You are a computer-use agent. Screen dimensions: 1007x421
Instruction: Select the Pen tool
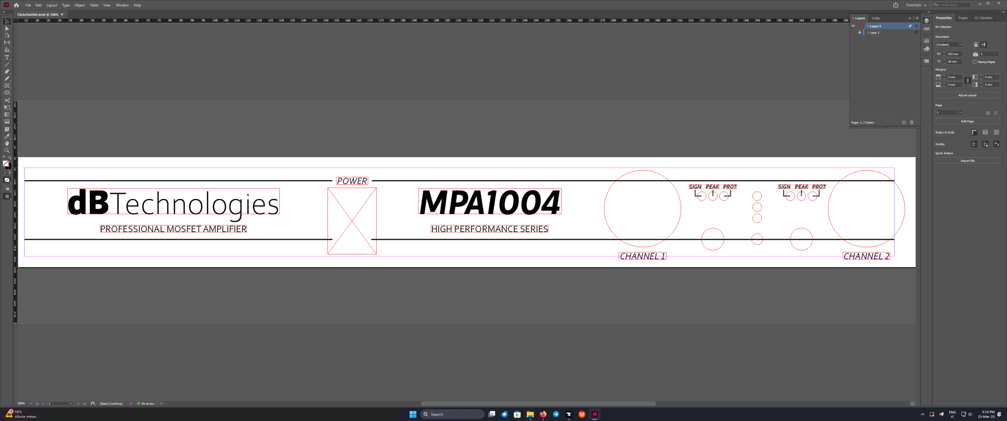(x=7, y=72)
